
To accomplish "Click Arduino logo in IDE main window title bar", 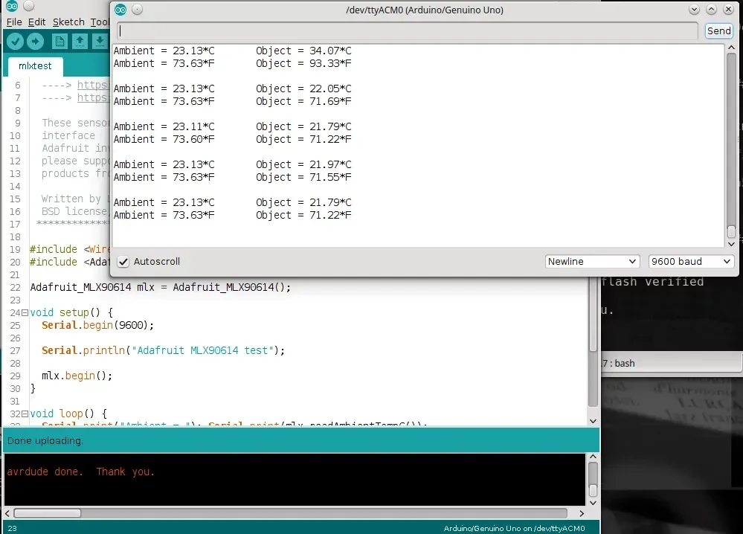I will coord(12,6).
